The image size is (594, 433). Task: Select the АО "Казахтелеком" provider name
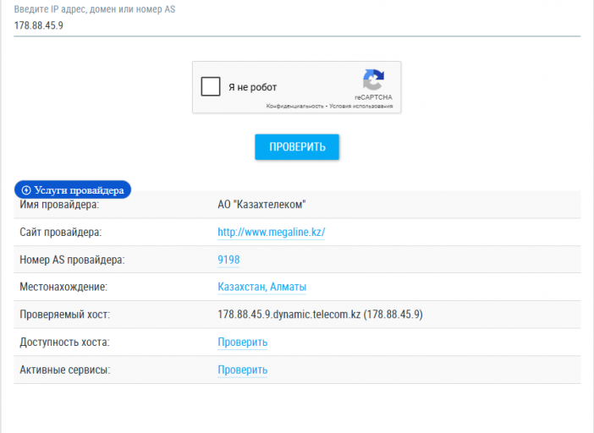click(261, 205)
